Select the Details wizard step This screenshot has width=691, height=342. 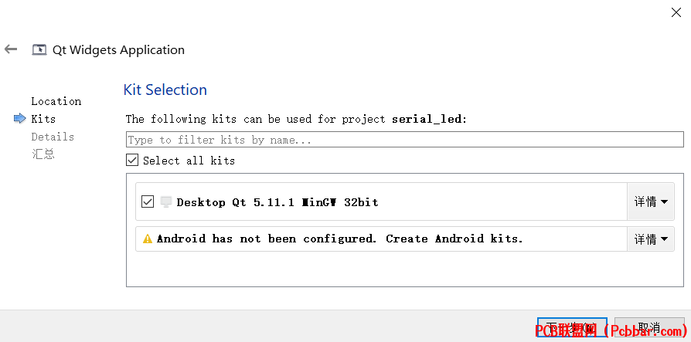(x=53, y=137)
